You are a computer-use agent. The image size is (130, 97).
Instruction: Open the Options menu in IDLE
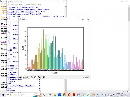[x=27, y=5]
